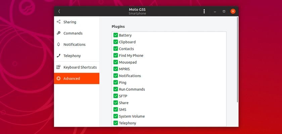Toggle the Contacts plugin checkbox
Image resolution: width=282 pixels, height=134 pixels.
coord(115,49)
